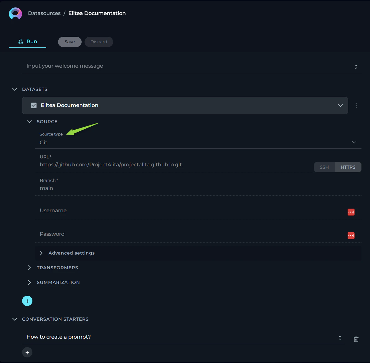370x363 pixels.
Task: Open the Datasources breadcrumb link
Action: 44,13
